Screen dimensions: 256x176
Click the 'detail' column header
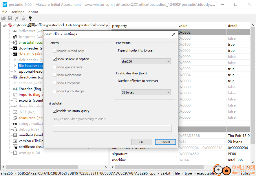point(238,26)
